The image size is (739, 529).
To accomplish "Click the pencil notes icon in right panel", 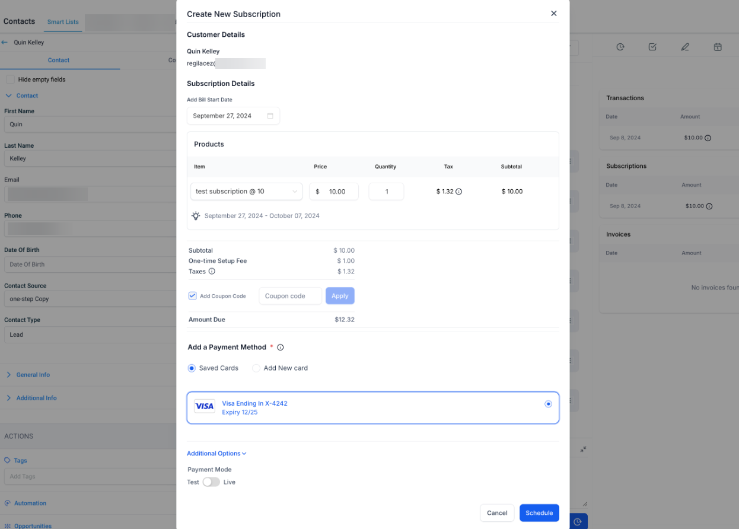I will point(685,47).
